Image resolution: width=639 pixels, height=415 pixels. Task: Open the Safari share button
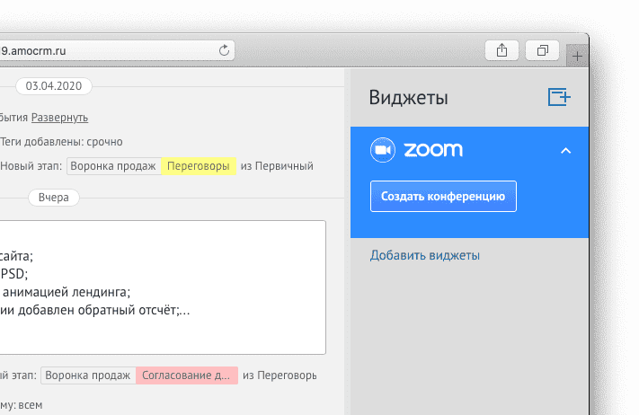[x=501, y=50]
